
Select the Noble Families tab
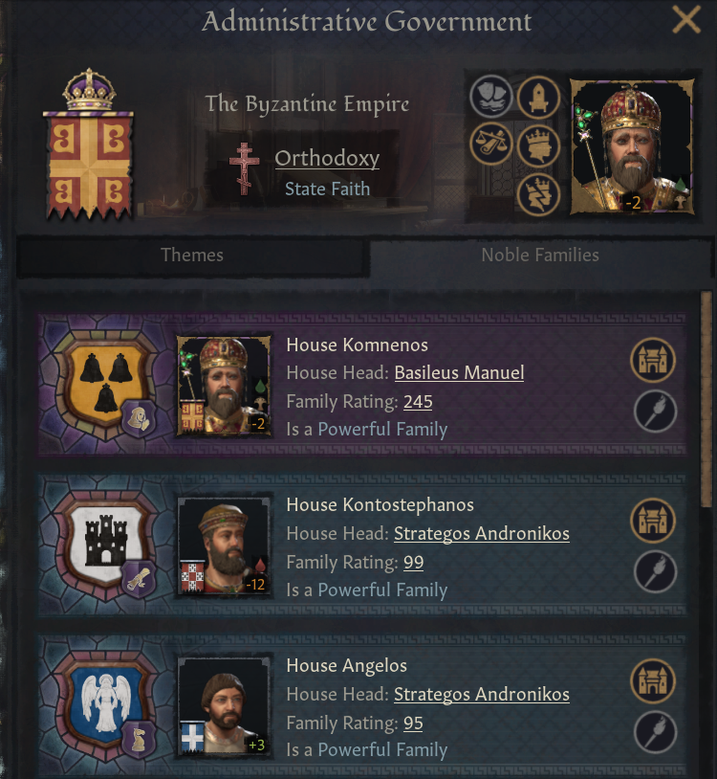540,256
